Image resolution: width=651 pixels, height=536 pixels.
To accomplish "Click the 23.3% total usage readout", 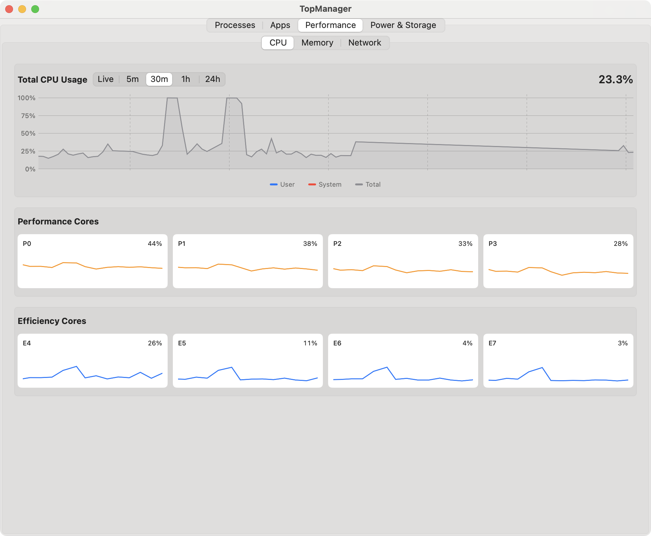I will (x=616, y=79).
